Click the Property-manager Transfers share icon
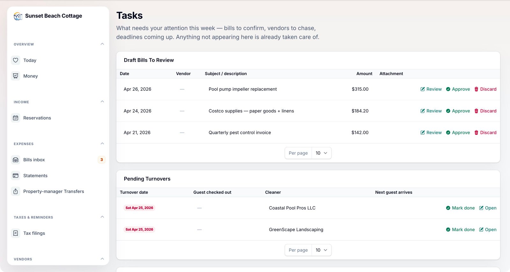The width and height of the screenshot is (510, 272). pos(16,192)
